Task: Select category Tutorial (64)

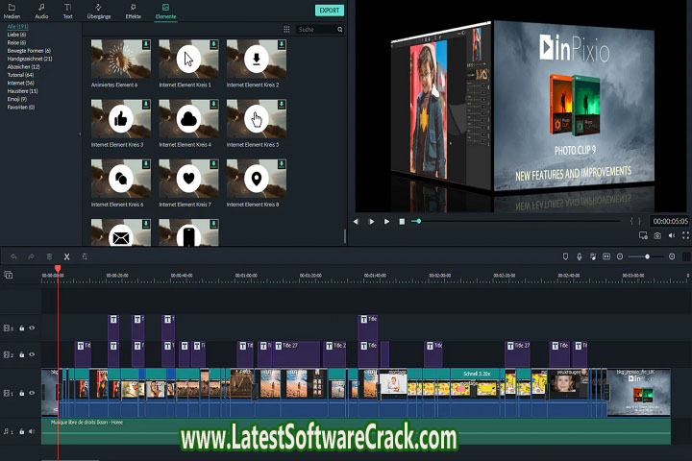Action: (20, 75)
